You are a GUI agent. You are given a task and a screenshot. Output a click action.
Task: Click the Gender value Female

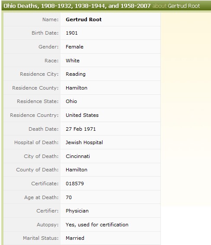pos(74,47)
